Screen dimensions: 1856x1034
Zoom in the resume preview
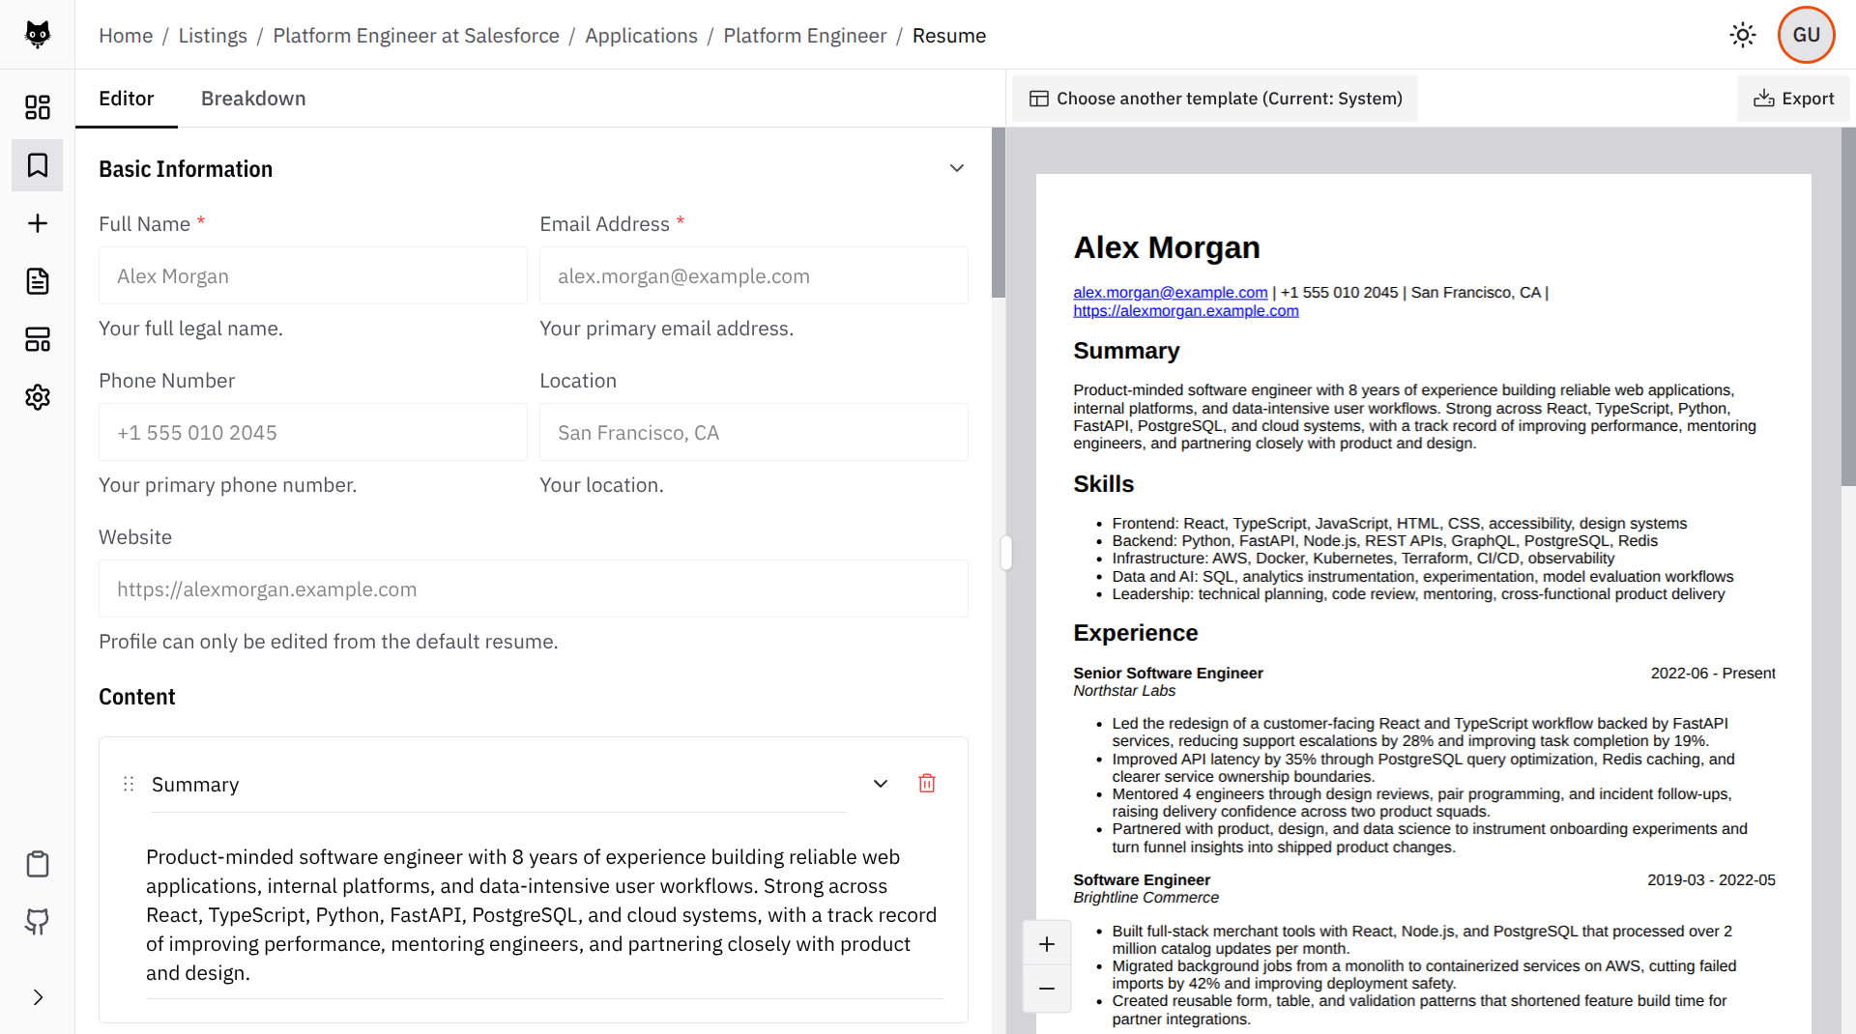[x=1047, y=944]
